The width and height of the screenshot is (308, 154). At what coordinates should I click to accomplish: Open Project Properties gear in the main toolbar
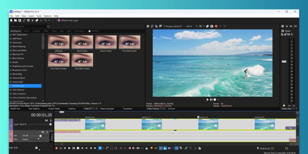(x=28, y=20)
